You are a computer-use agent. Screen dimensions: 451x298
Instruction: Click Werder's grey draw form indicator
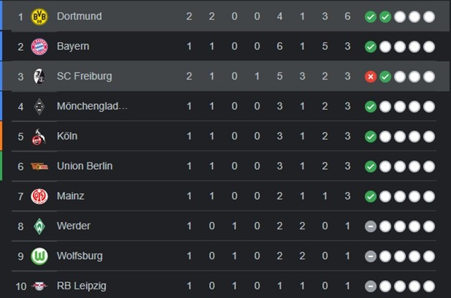click(370, 226)
